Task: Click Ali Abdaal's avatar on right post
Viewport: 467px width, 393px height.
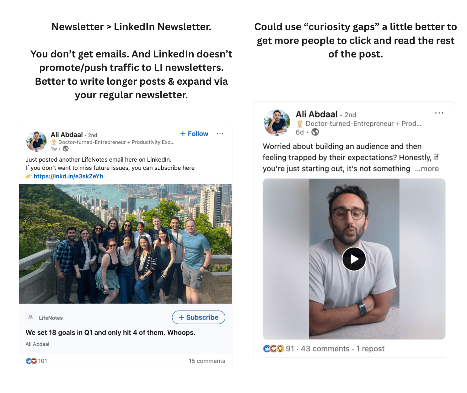Action: tap(277, 122)
